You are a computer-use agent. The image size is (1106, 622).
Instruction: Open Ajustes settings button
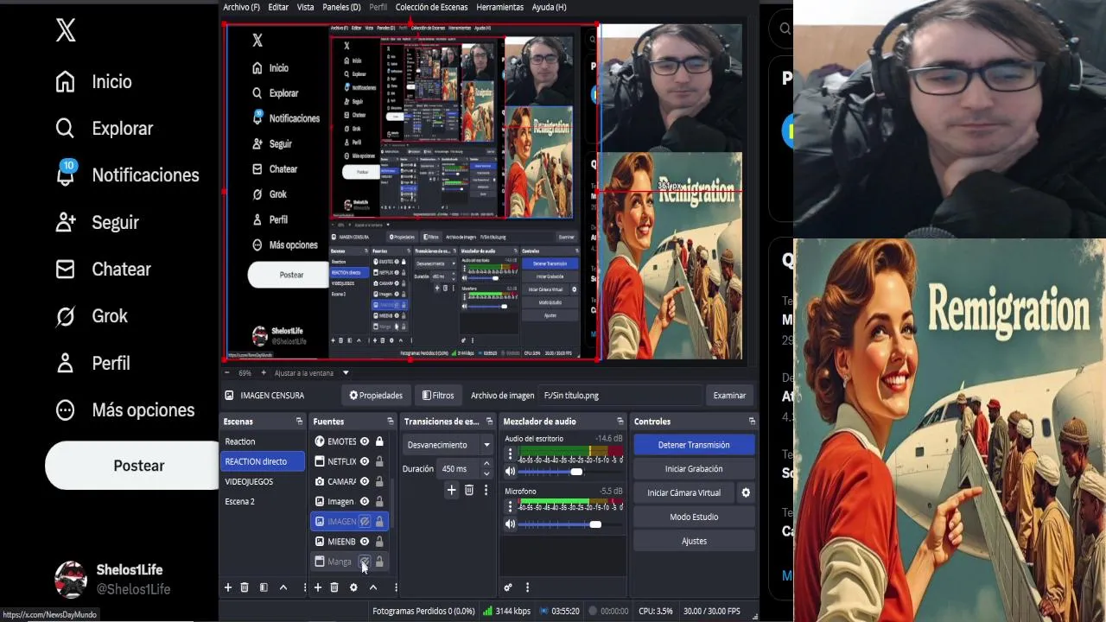pos(694,541)
